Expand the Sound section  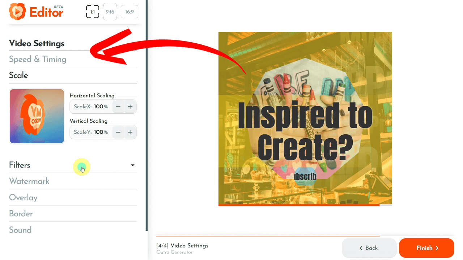click(73, 230)
